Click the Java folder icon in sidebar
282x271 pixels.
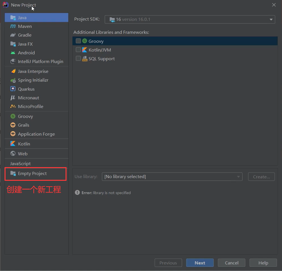[x=13, y=18]
